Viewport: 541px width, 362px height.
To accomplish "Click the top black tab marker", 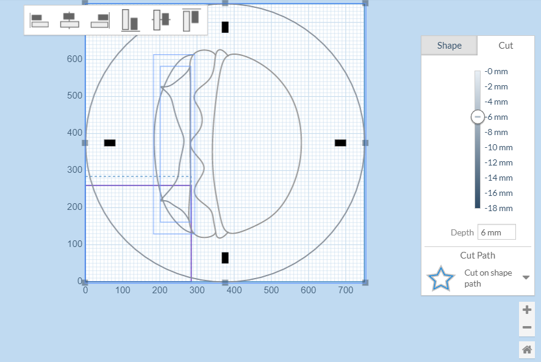I will click(x=225, y=27).
